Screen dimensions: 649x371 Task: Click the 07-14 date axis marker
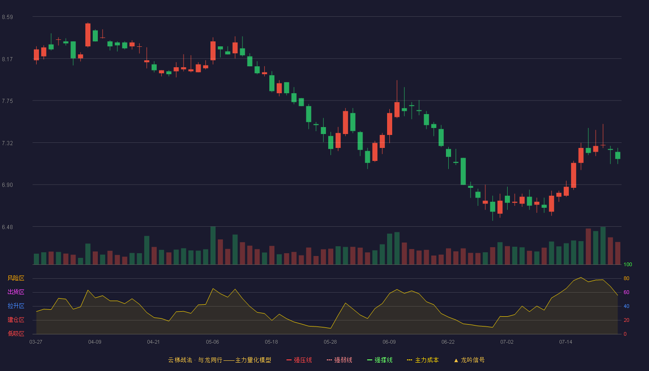point(566,342)
